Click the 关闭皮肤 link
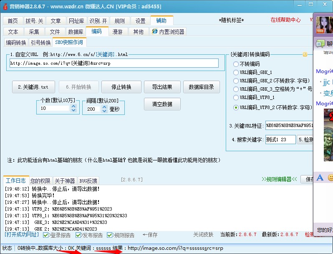The image size is (333, 254). coord(203,234)
